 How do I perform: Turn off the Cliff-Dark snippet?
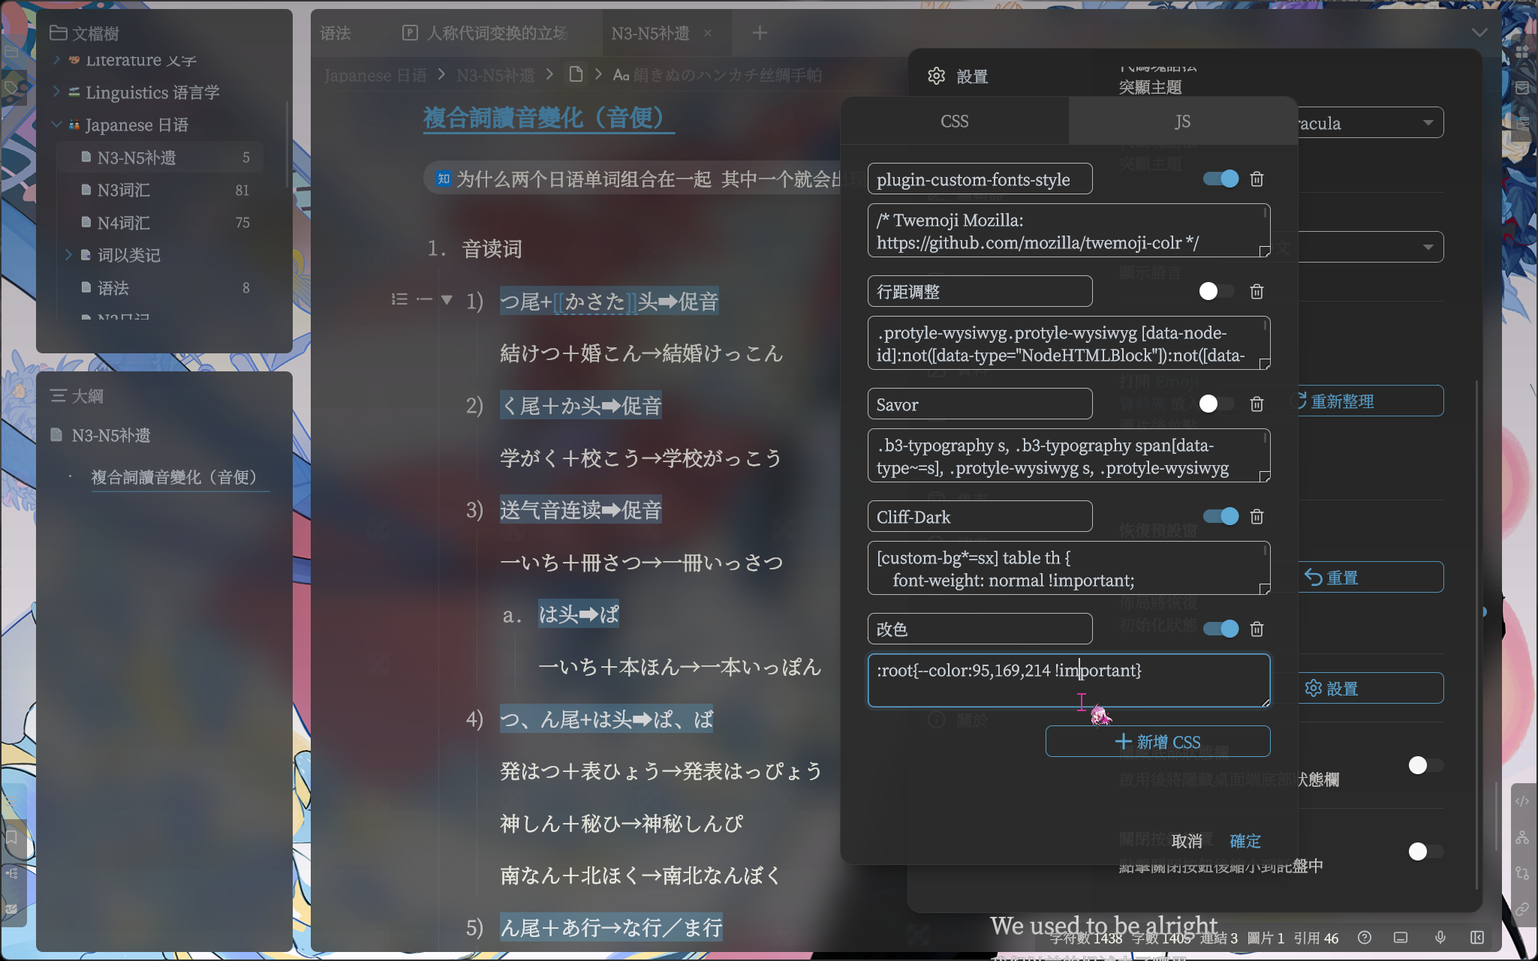tap(1220, 516)
